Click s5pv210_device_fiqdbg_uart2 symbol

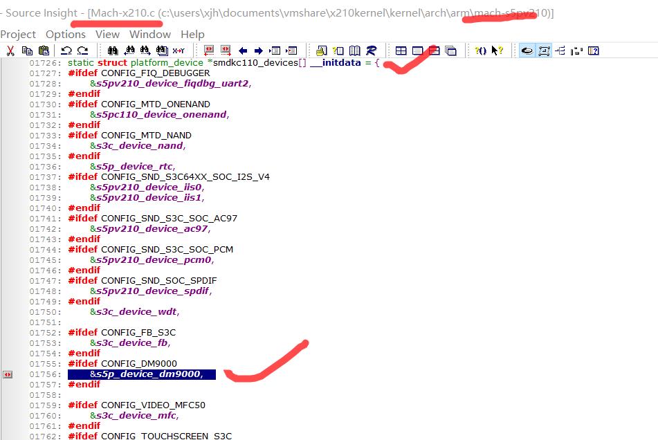(172, 84)
